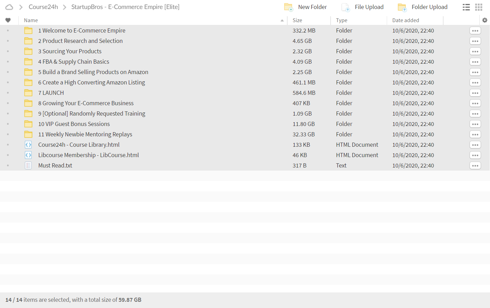Toggle favorite dot for Must Read.txt
This screenshot has width=490, height=308.
(x=8, y=165)
